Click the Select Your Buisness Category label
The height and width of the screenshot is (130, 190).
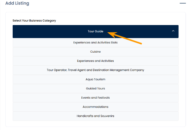coord(34,21)
